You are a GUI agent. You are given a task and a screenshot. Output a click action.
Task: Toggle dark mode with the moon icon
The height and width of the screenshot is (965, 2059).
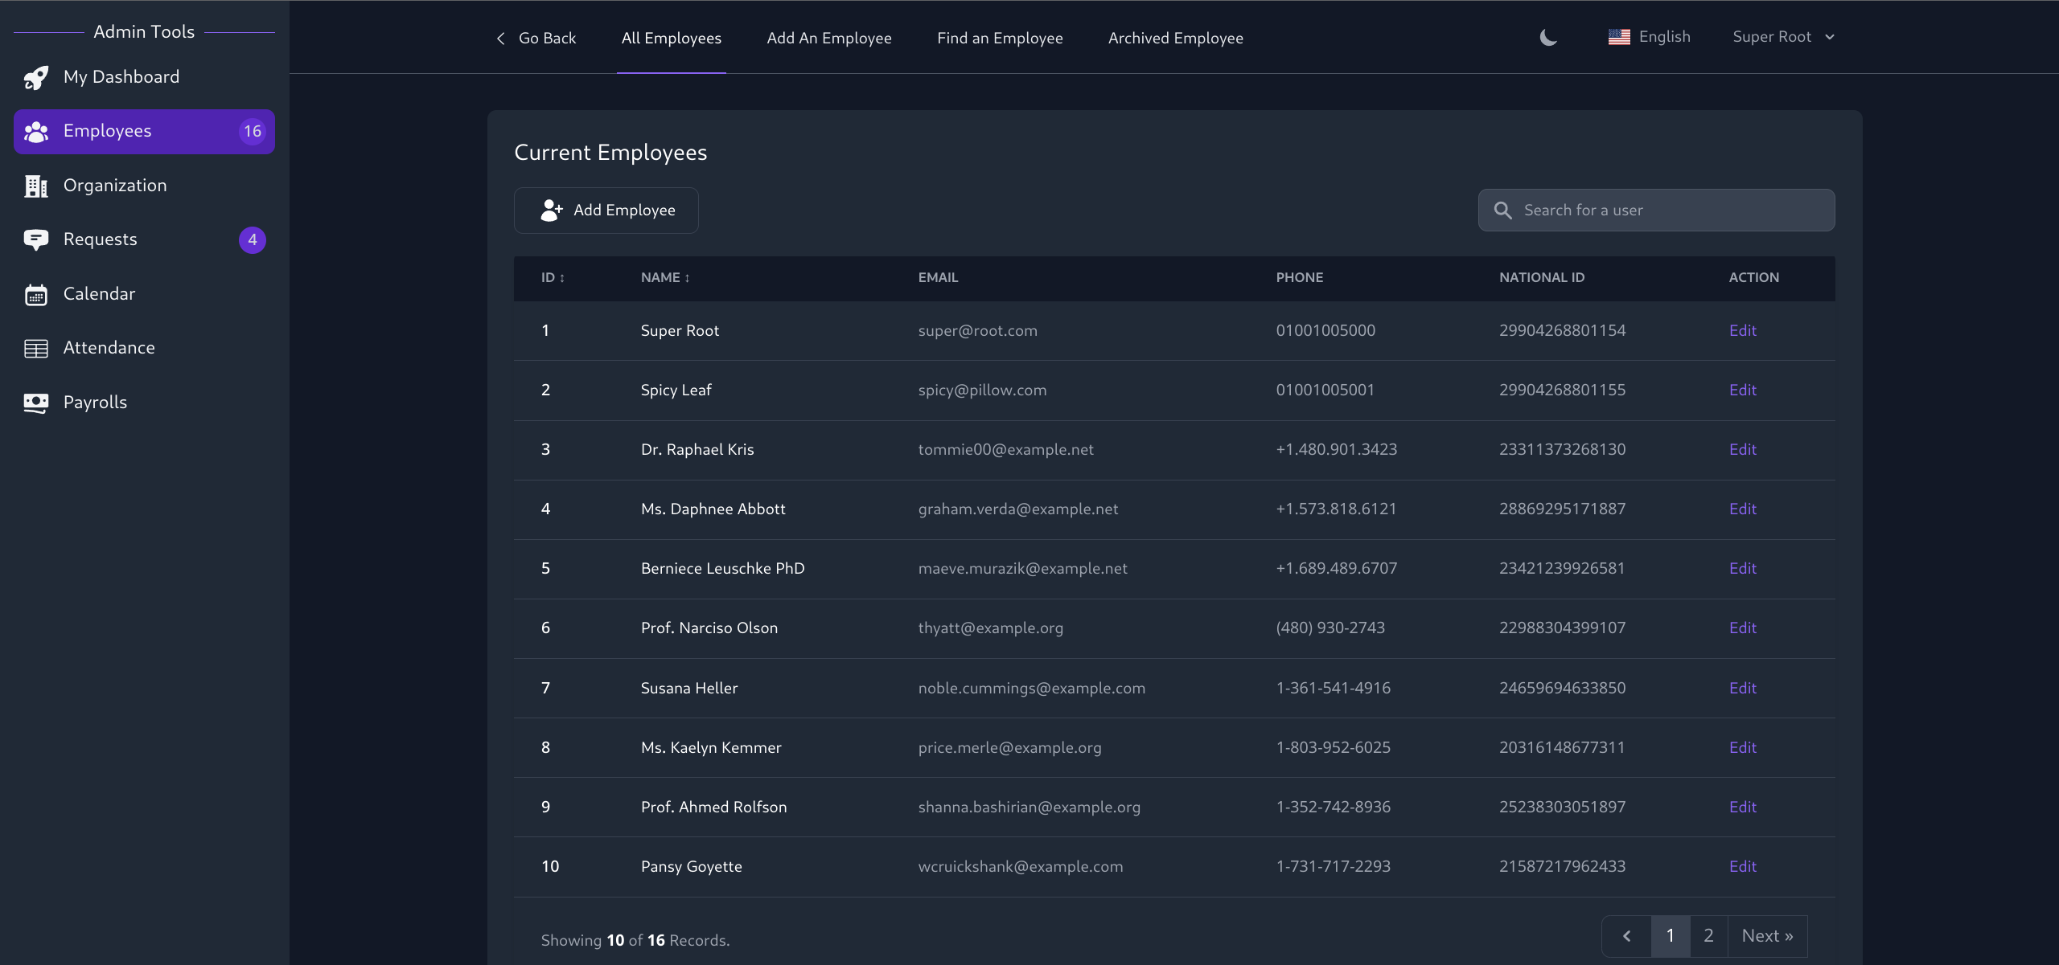1548,38
